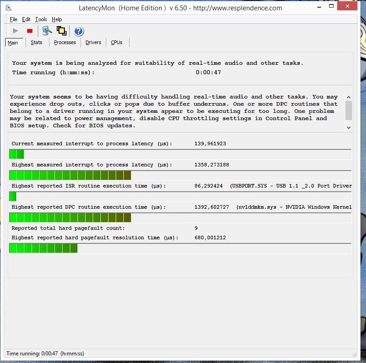Open the Edit menu
The image size is (366, 363).
tap(26, 19)
